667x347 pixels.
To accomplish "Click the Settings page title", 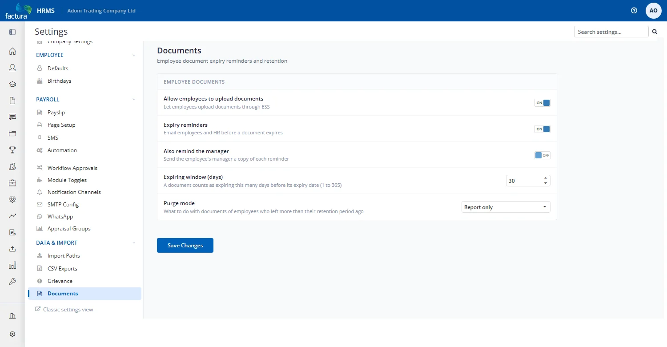I will (x=51, y=32).
